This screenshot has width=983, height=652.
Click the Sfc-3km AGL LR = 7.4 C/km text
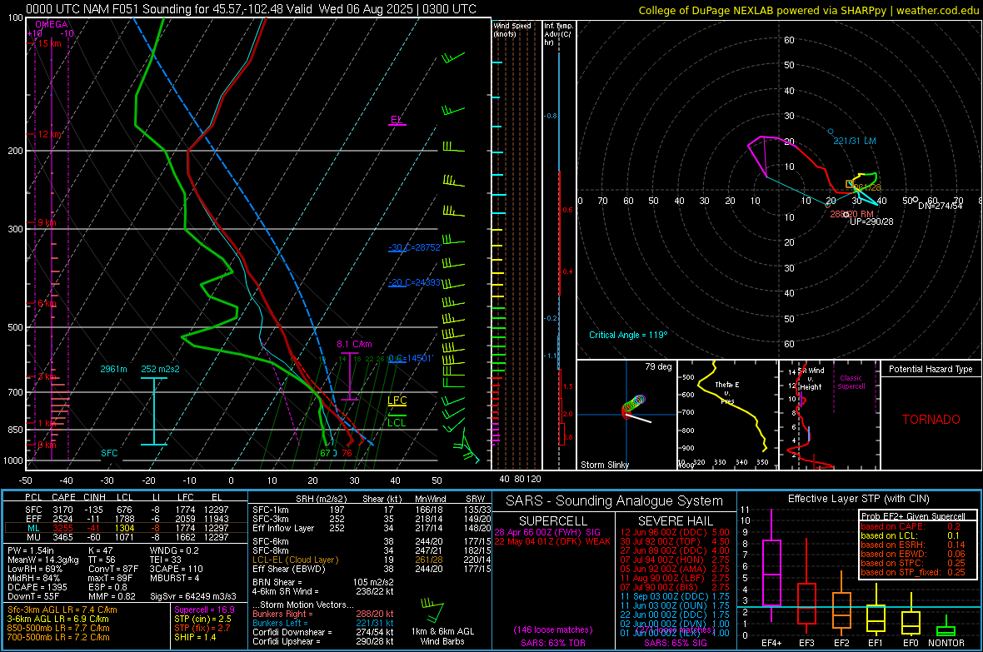click(x=62, y=610)
